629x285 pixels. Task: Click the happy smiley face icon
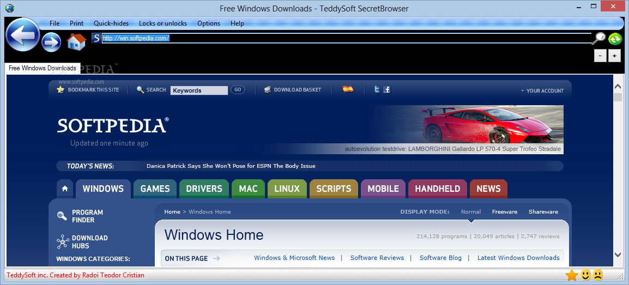pos(586,275)
